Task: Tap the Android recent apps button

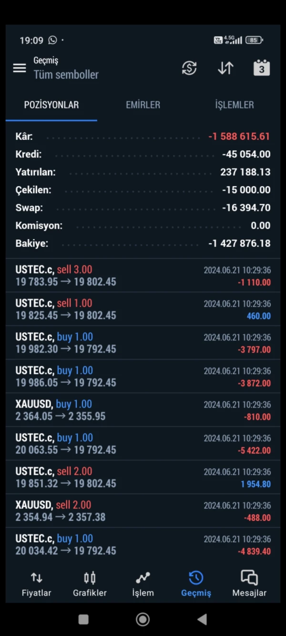Action: pos(83,619)
